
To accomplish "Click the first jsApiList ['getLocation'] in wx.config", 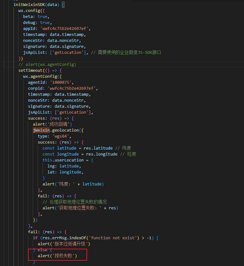I will [x=56, y=53].
